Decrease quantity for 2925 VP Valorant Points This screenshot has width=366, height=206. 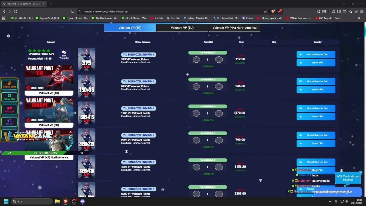pyautogui.click(x=196, y=140)
